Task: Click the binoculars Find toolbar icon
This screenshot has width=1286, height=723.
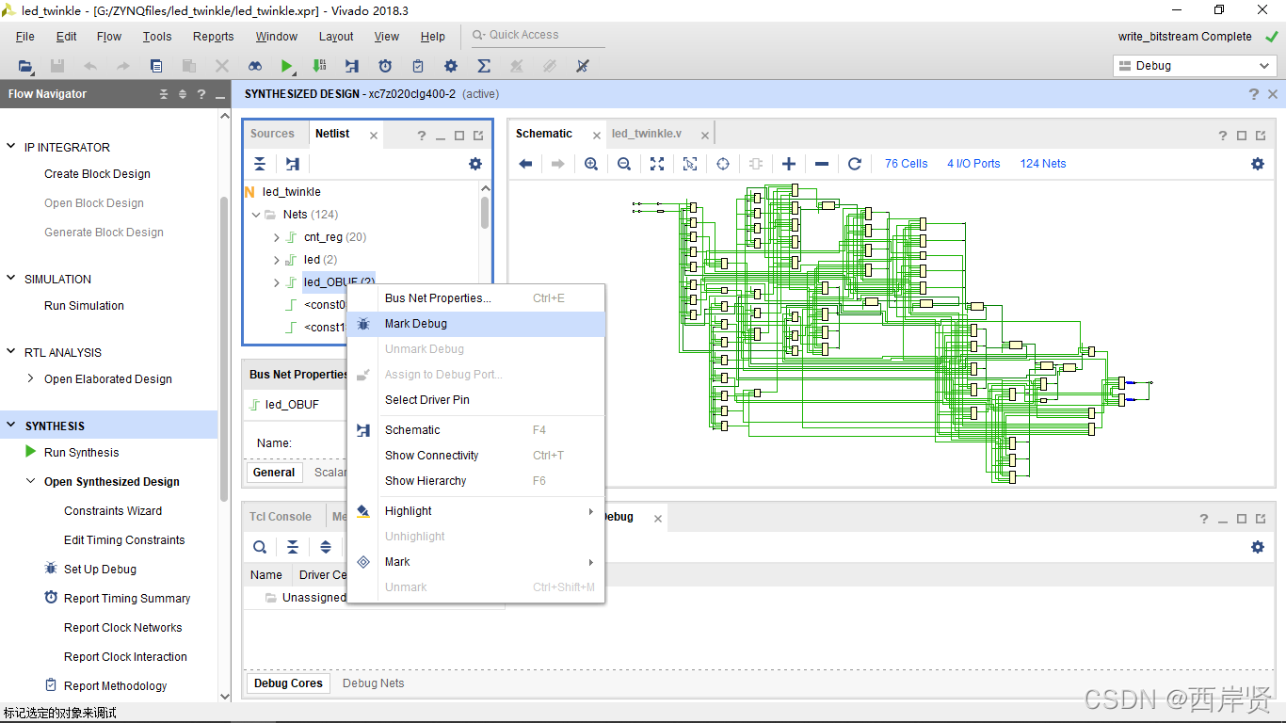Action: 255,66
